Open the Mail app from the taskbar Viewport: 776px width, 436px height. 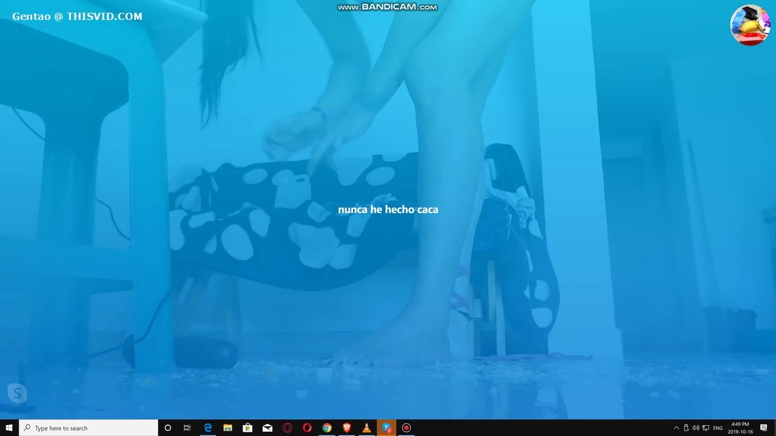point(267,428)
